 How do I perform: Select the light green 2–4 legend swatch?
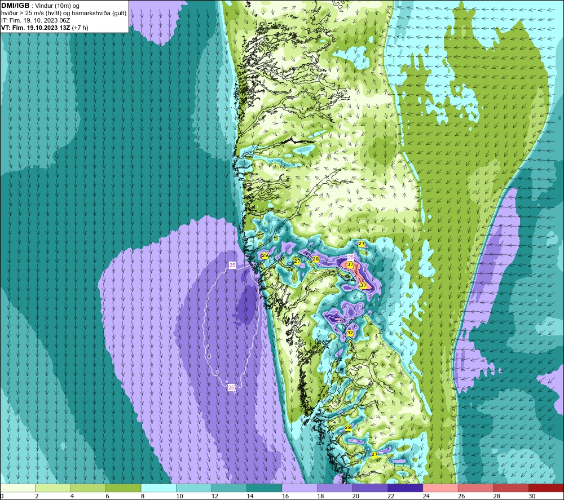tap(53, 488)
